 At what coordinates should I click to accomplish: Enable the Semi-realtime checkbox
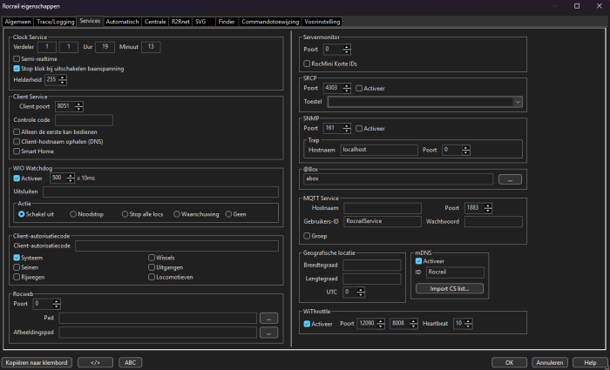coord(17,58)
